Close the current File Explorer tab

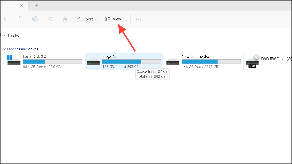[22, 5]
